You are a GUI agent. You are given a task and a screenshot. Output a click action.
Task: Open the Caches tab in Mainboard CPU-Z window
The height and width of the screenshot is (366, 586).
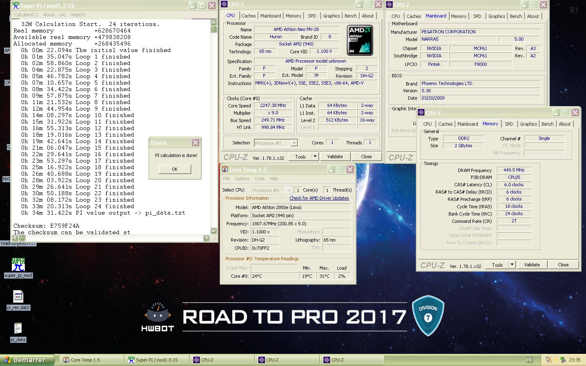tap(413, 16)
